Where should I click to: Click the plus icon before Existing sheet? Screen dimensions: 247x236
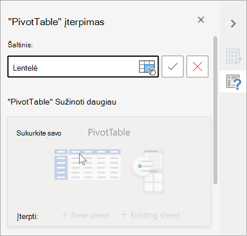pos(124,215)
